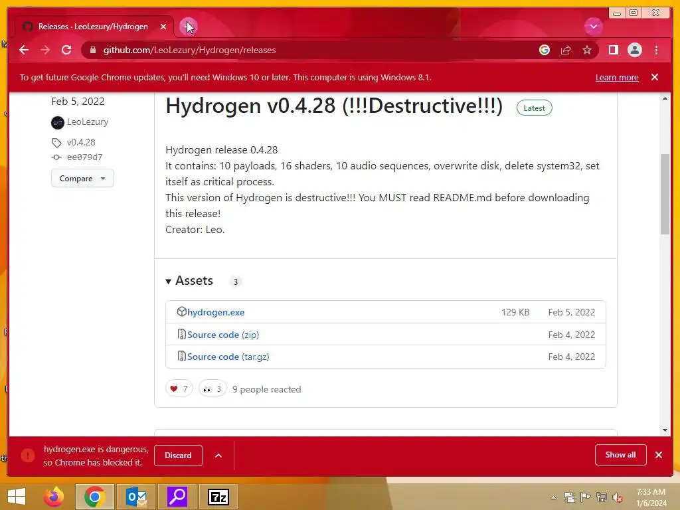Open the tab search dropdown arrow
Image resolution: width=680 pixels, height=510 pixels.
(593, 27)
